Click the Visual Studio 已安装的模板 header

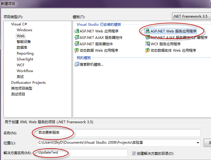(x=99, y=25)
